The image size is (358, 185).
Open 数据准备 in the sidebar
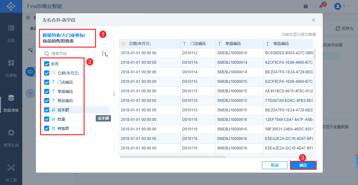(x=11, y=103)
